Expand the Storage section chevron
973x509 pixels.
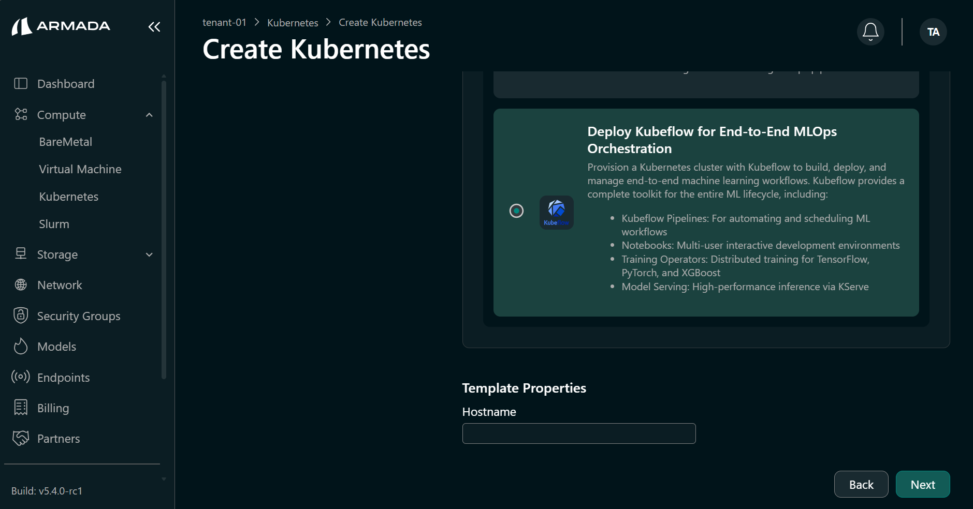(149, 255)
